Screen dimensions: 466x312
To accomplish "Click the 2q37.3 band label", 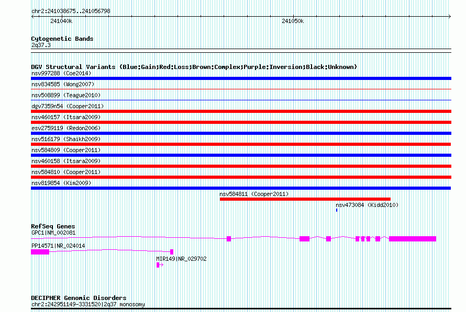I will tap(41, 45).
